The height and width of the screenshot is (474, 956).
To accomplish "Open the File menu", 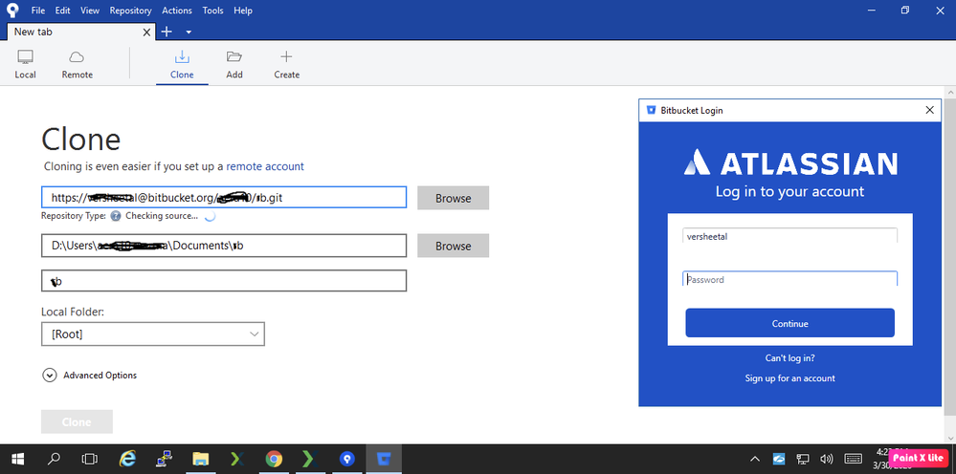I will 38,11.
